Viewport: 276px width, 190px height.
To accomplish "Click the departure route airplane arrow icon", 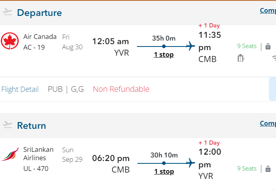I will tap(190, 46).
